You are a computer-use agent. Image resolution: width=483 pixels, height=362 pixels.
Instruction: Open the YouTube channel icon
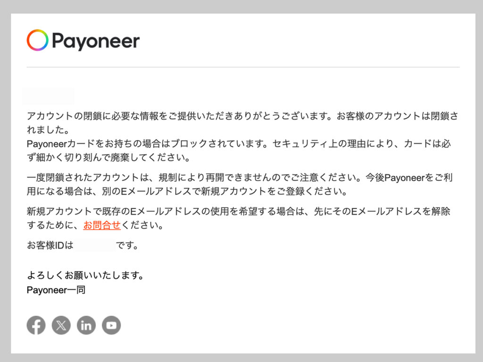[111, 325]
